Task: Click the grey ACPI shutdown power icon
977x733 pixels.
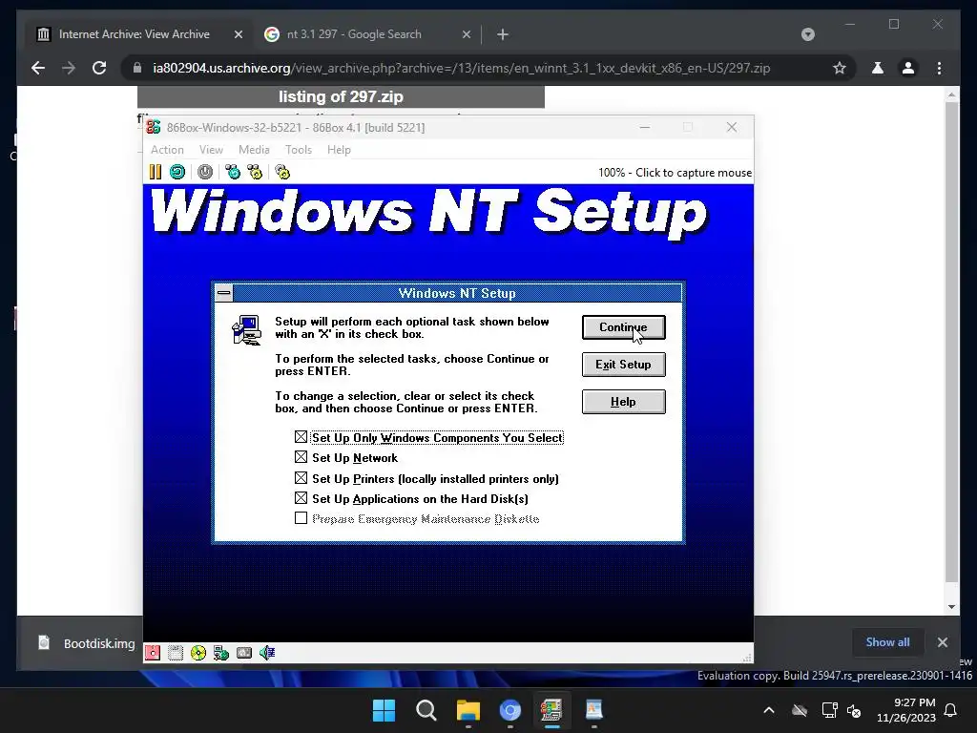Action: coord(205,172)
